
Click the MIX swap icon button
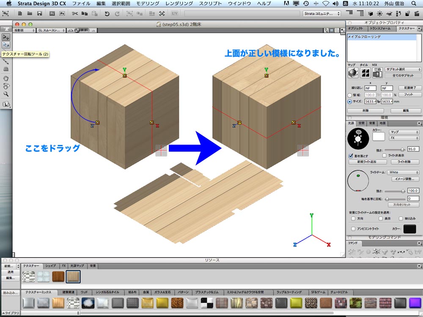pos(377,73)
